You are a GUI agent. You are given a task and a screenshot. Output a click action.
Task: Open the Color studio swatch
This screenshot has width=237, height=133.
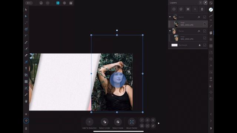(x=211, y=10)
